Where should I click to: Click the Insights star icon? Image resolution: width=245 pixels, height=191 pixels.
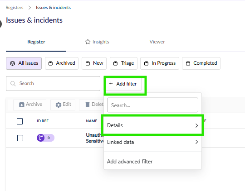[88, 42]
